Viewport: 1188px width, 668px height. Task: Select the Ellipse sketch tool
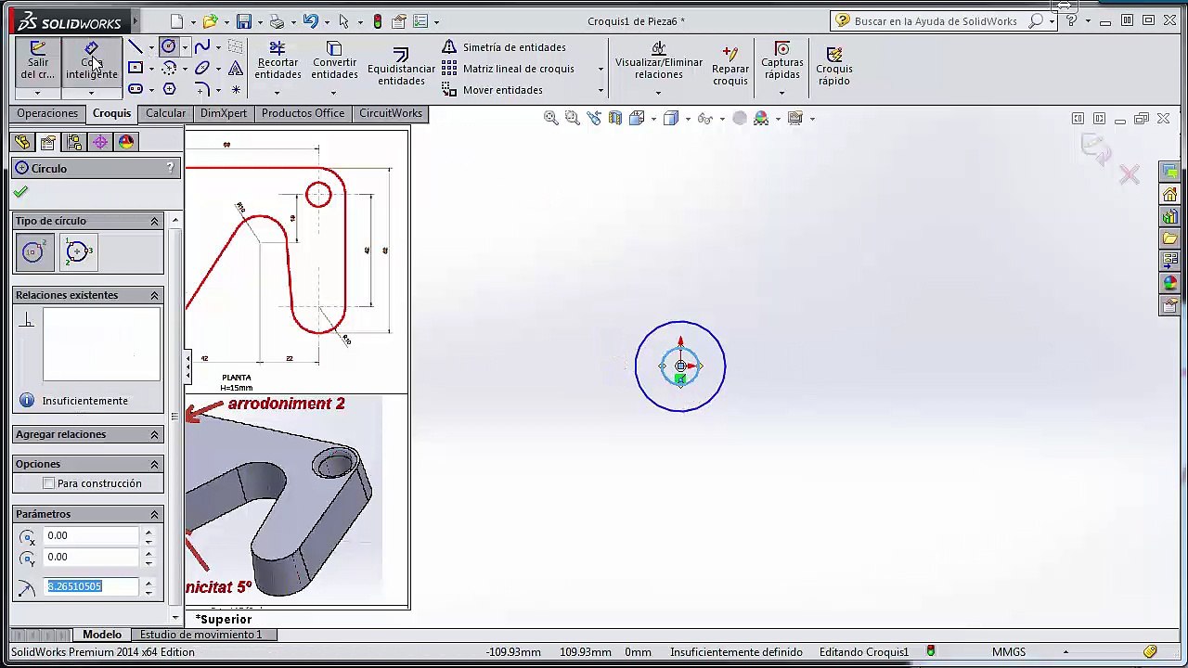coord(202,68)
